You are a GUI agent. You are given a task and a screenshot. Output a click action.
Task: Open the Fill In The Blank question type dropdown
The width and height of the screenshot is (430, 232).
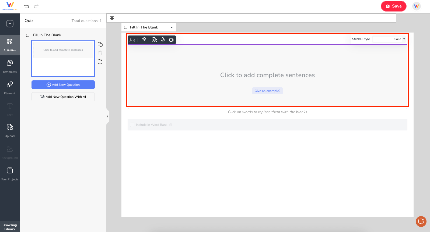coord(149,27)
